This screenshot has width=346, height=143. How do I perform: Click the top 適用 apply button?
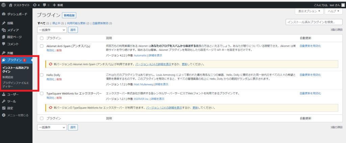click(73, 30)
